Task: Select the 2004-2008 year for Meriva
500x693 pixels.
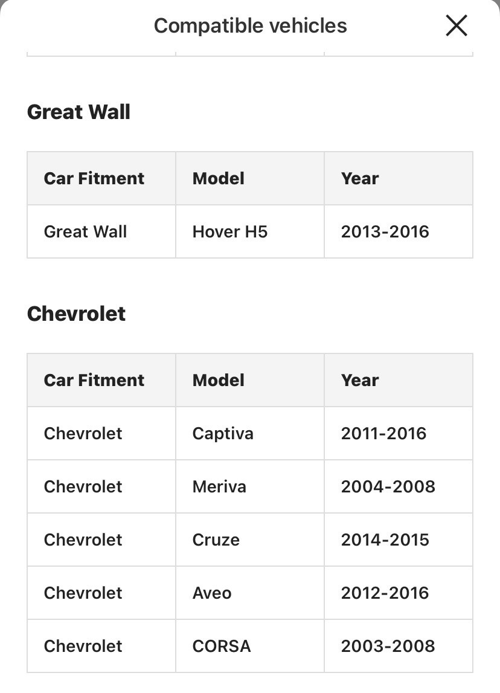Action: point(388,487)
